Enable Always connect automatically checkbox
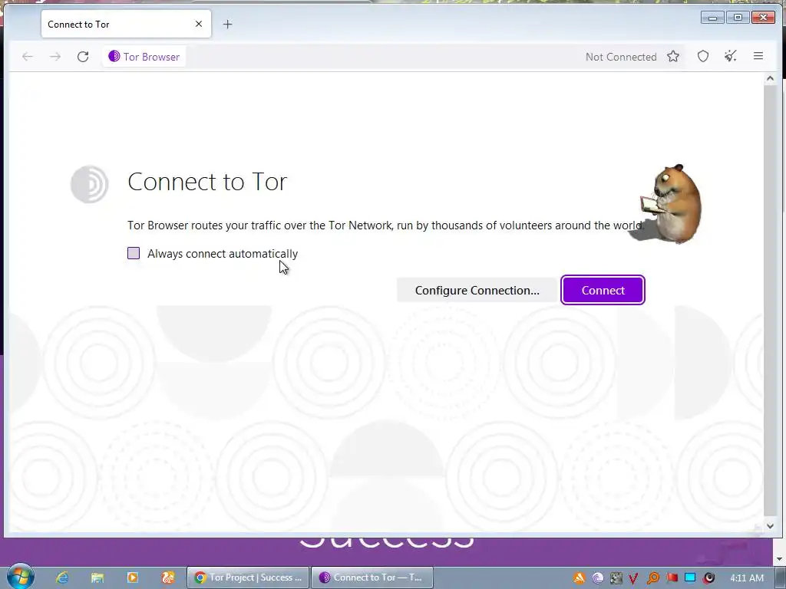This screenshot has height=589, width=786. coord(134,253)
